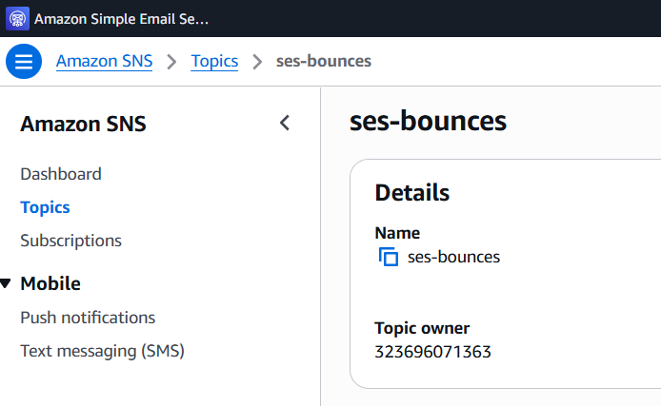Click the Amazon SES tab favicon
Image resolution: width=661 pixels, height=406 pixels.
[18, 18]
